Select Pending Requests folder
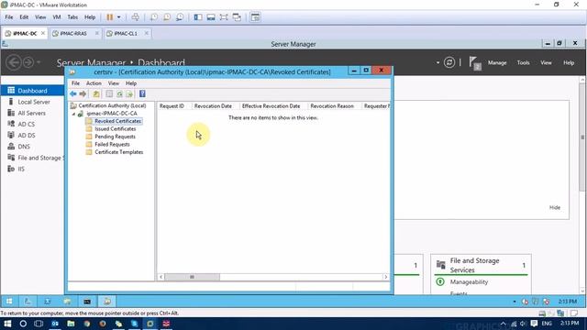 click(115, 137)
